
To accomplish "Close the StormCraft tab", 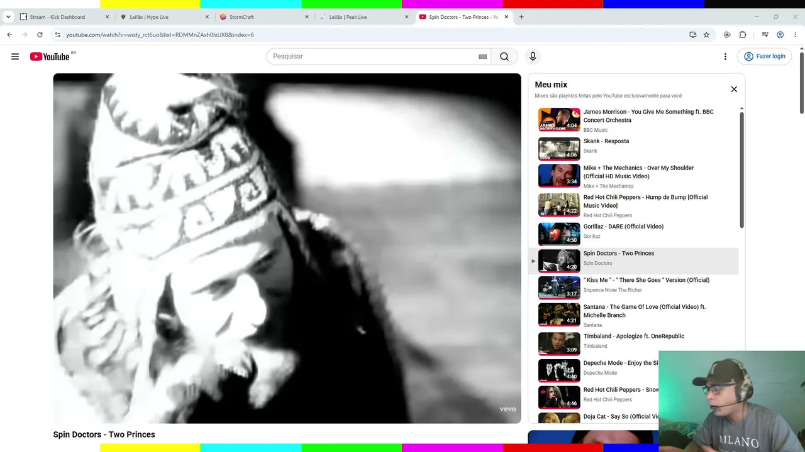I will tap(307, 17).
